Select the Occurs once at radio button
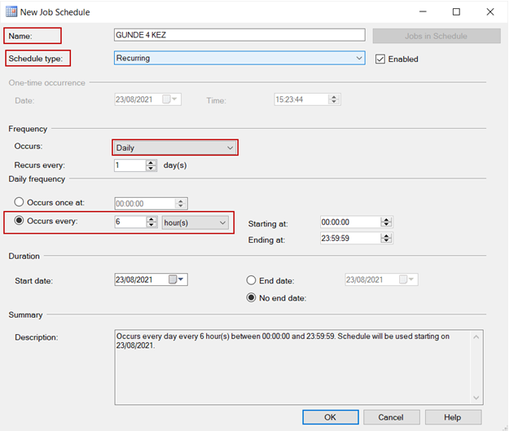The width and height of the screenshot is (509, 431). point(20,202)
